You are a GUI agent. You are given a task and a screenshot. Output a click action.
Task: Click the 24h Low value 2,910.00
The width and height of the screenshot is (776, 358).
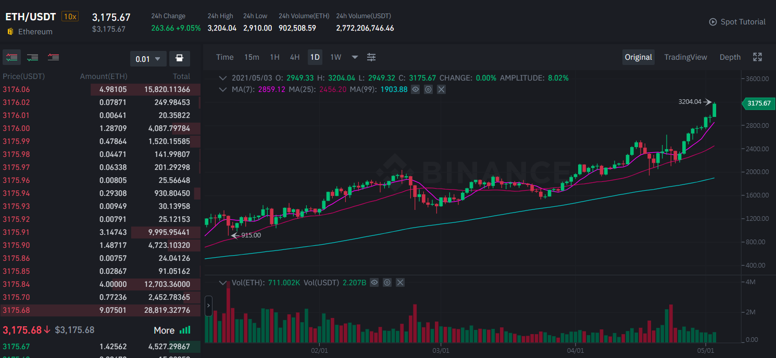point(257,28)
